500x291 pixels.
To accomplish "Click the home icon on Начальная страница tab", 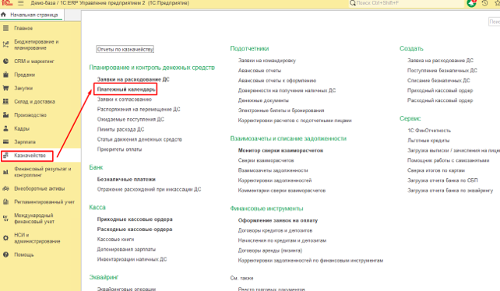I will [x=4, y=15].
